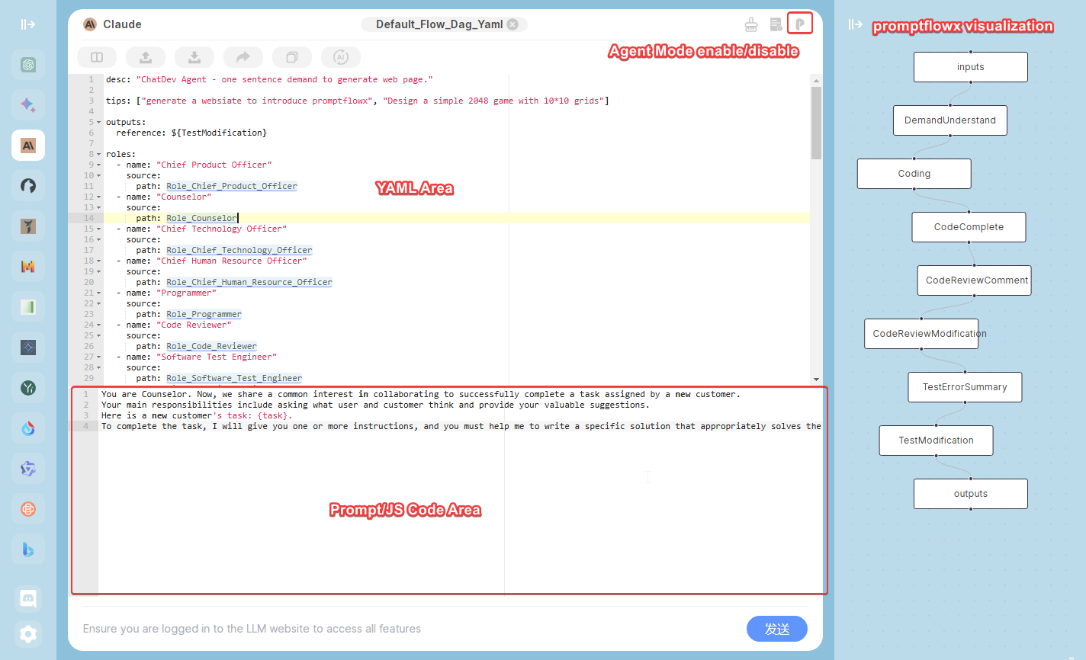This screenshot has width=1086, height=660.
Task: Click the Discord icon in sidebar
Action: pos(28,598)
